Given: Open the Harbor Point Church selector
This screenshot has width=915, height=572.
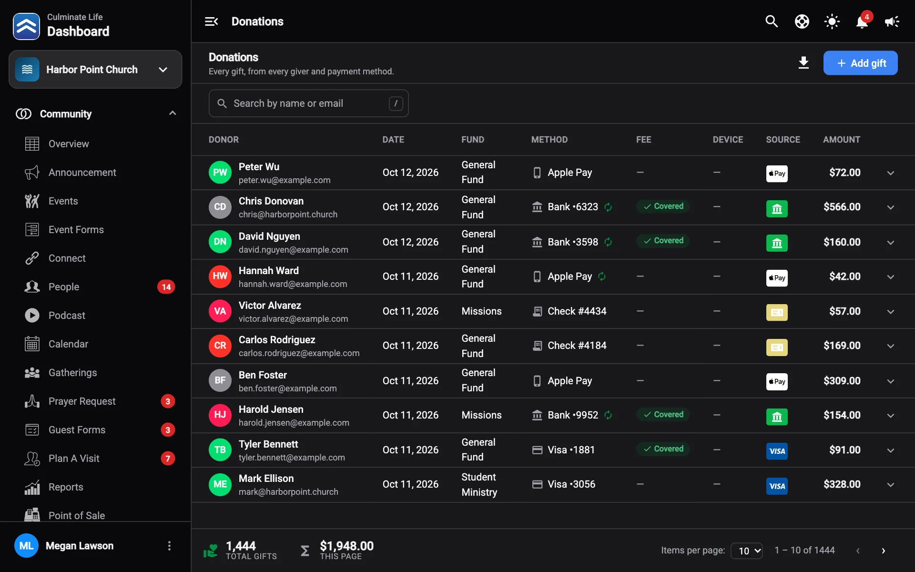Looking at the screenshot, I should point(95,70).
